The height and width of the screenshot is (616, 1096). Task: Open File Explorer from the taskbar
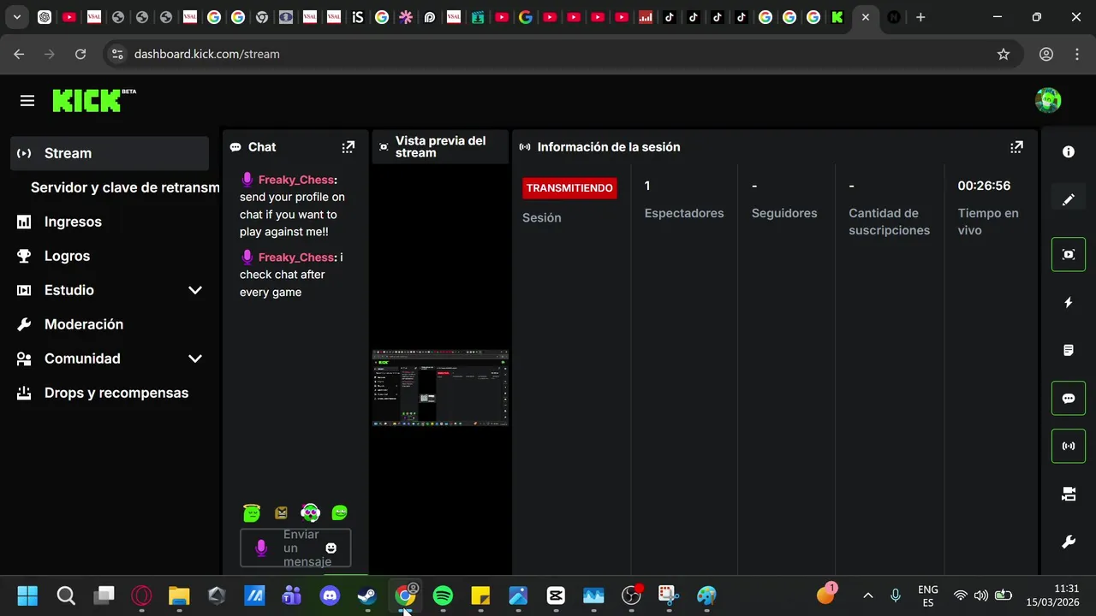179,595
